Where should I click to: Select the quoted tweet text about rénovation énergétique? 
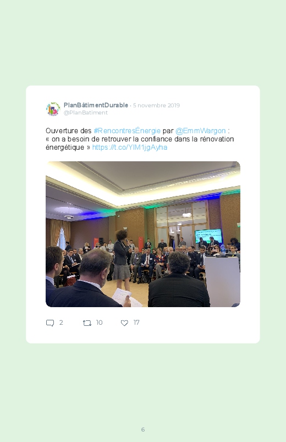pyautogui.click(x=140, y=143)
